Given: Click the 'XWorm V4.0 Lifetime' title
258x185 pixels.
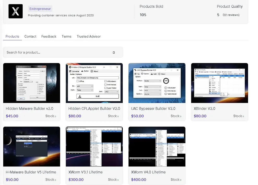Looking at the screenshot, I should tap(148, 172).
